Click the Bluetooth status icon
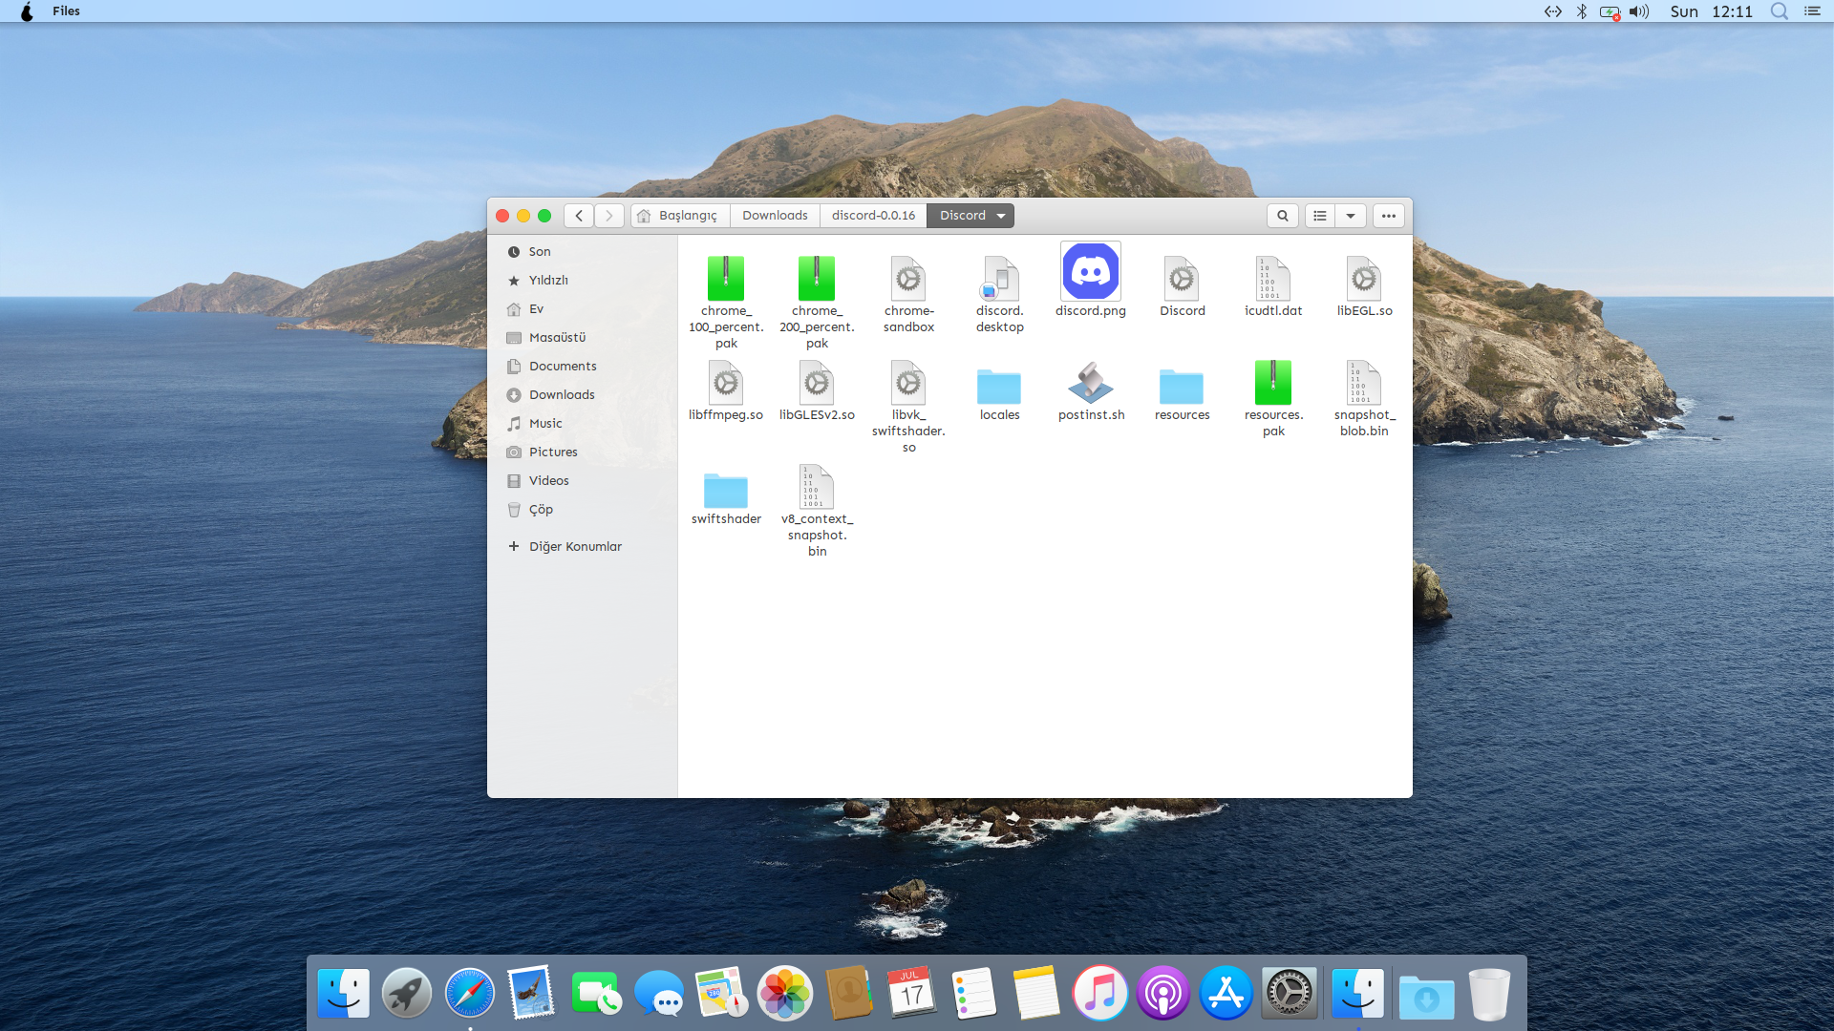Image resolution: width=1834 pixels, height=1031 pixels. tap(1582, 11)
